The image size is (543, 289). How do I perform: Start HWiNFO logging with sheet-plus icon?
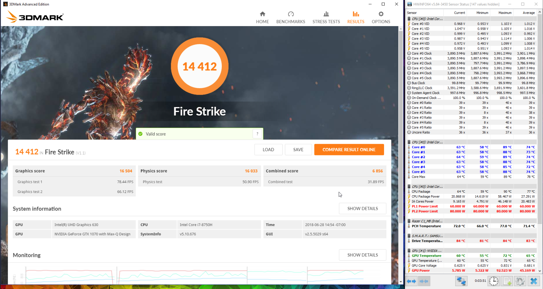click(507, 281)
